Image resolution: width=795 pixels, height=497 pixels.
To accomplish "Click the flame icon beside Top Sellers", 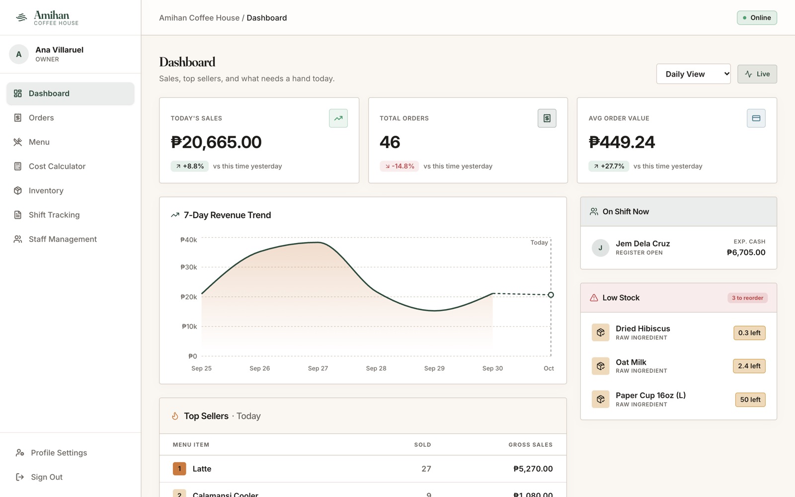I will click(x=175, y=416).
